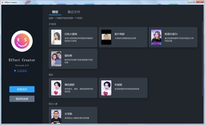Minimize the Effect Creator window
205x125 pixels.
[190, 2]
